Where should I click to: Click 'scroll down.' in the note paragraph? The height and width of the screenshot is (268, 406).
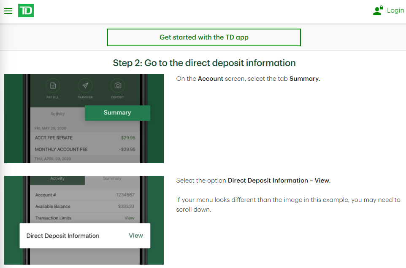click(194, 210)
